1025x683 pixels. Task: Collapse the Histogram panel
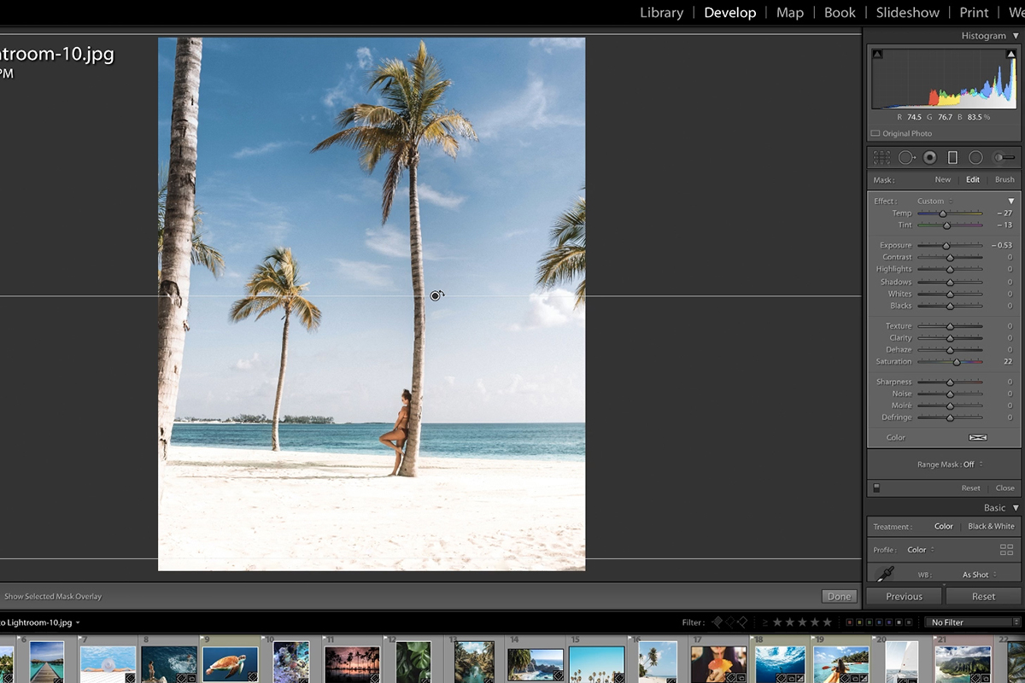tap(1016, 36)
